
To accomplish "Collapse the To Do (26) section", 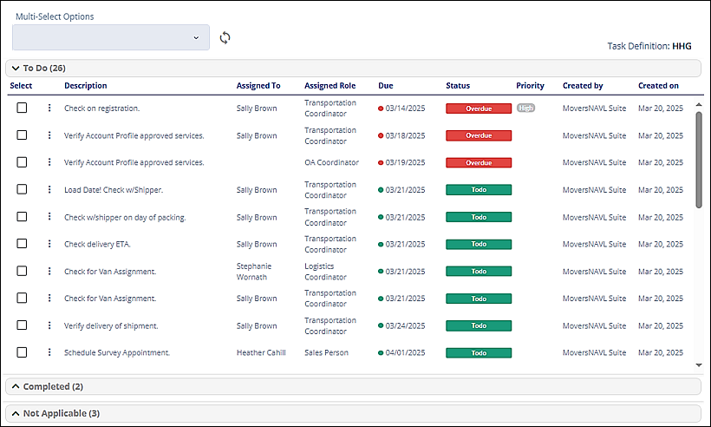I will tap(16, 68).
